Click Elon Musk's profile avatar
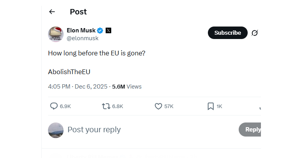 [56, 34]
